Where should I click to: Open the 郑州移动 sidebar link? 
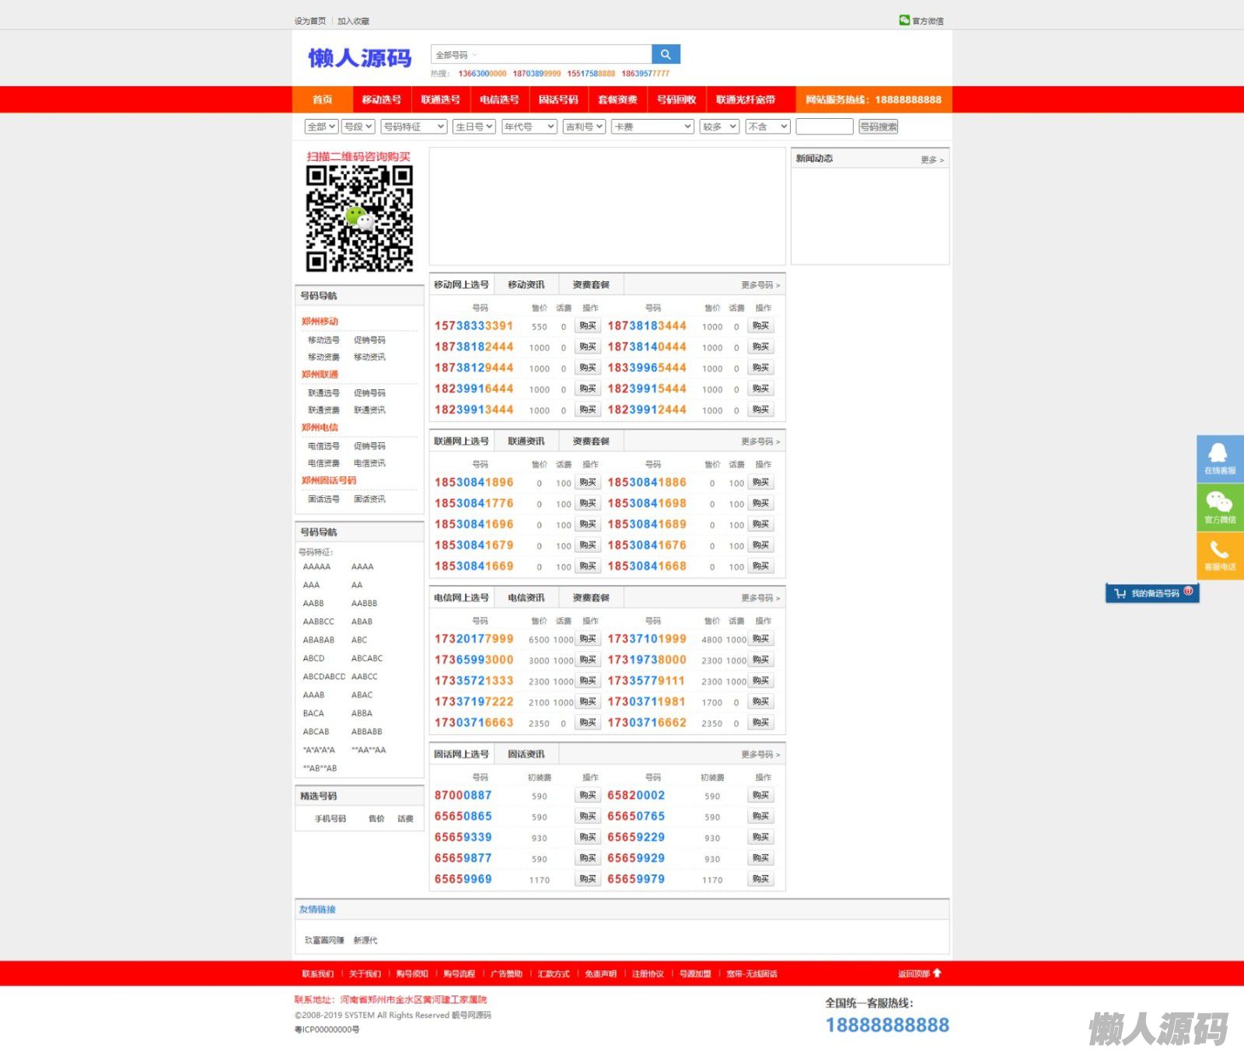click(x=320, y=321)
